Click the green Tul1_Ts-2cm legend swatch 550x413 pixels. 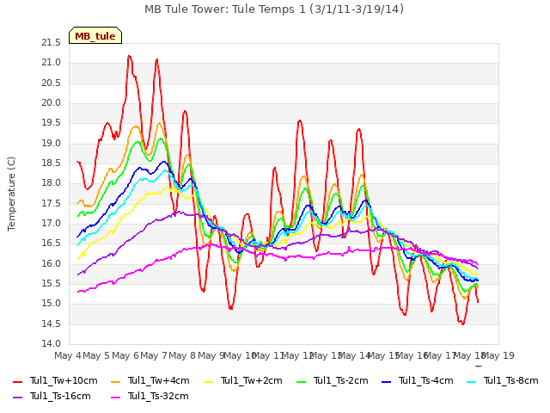click(x=302, y=381)
